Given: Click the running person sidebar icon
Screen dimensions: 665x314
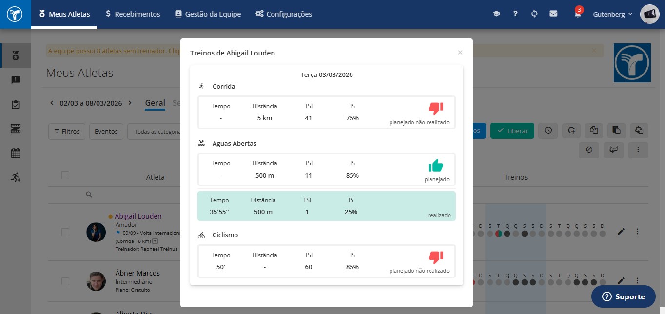Looking at the screenshot, I should (16, 177).
